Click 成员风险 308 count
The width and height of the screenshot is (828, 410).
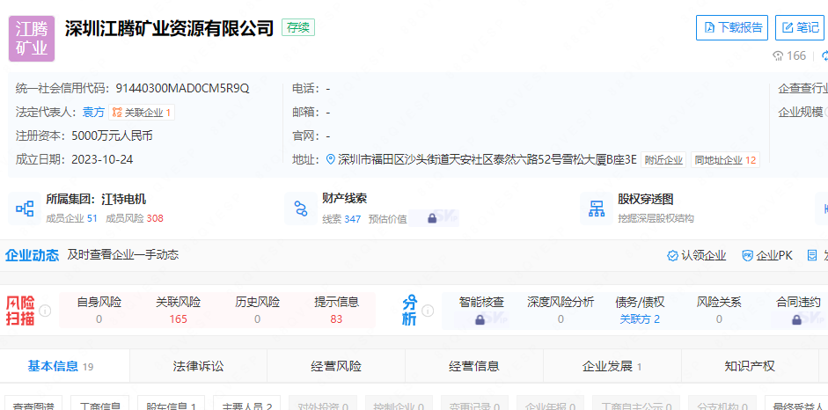pyautogui.click(x=134, y=218)
